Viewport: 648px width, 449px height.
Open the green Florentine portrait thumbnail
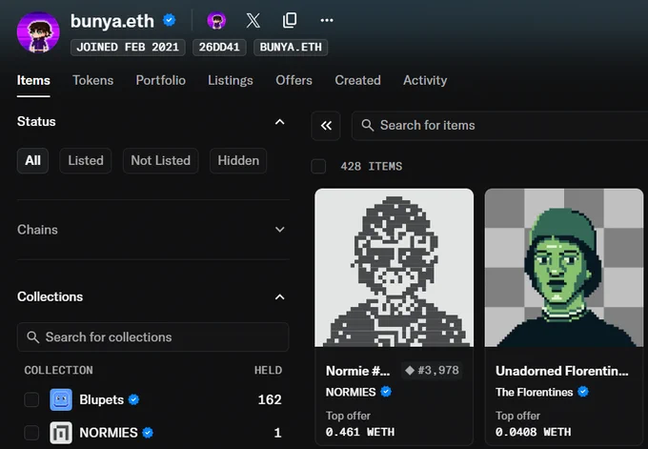[x=564, y=268]
